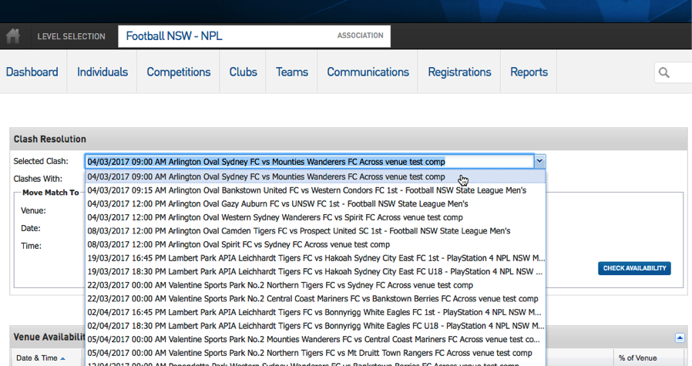692x366 pixels.
Task: Select 19/03/2017 18:30 Leichhardt vs Hakoah U18 option
Action: [315, 272]
